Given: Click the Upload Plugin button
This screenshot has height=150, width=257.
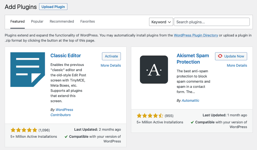Looking at the screenshot, I should (x=53, y=7).
